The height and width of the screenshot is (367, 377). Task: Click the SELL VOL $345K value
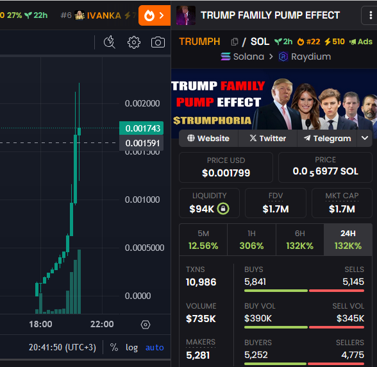pyautogui.click(x=350, y=318)
